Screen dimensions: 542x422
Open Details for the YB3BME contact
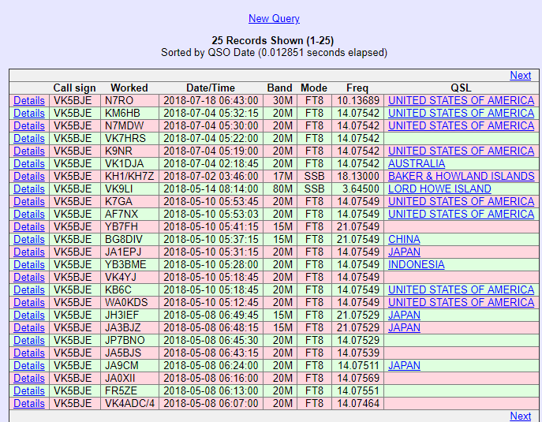[29, 264]
